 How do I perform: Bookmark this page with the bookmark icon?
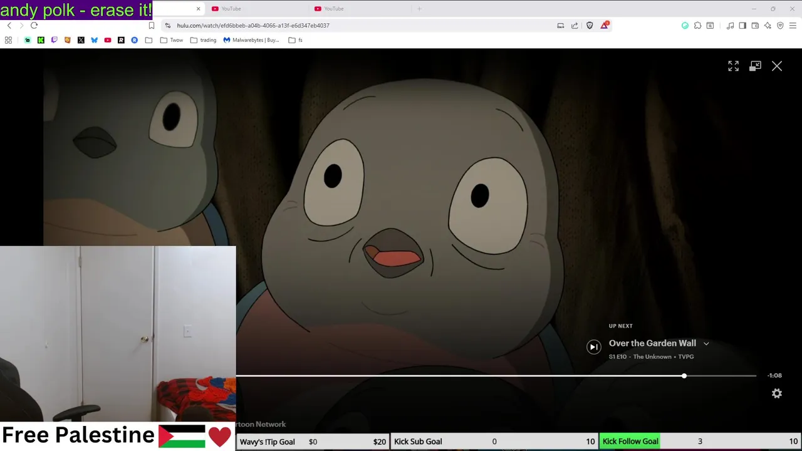151,26
